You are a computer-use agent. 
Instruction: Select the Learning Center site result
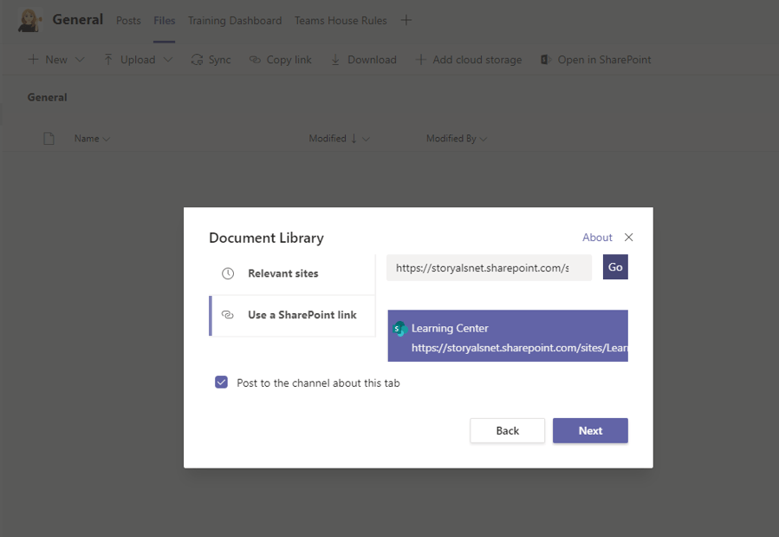(x=508, y=336)
